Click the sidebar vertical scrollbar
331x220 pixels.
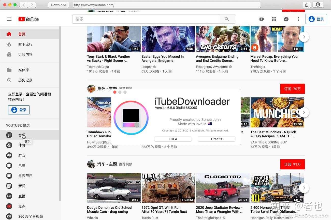point(60,113)
